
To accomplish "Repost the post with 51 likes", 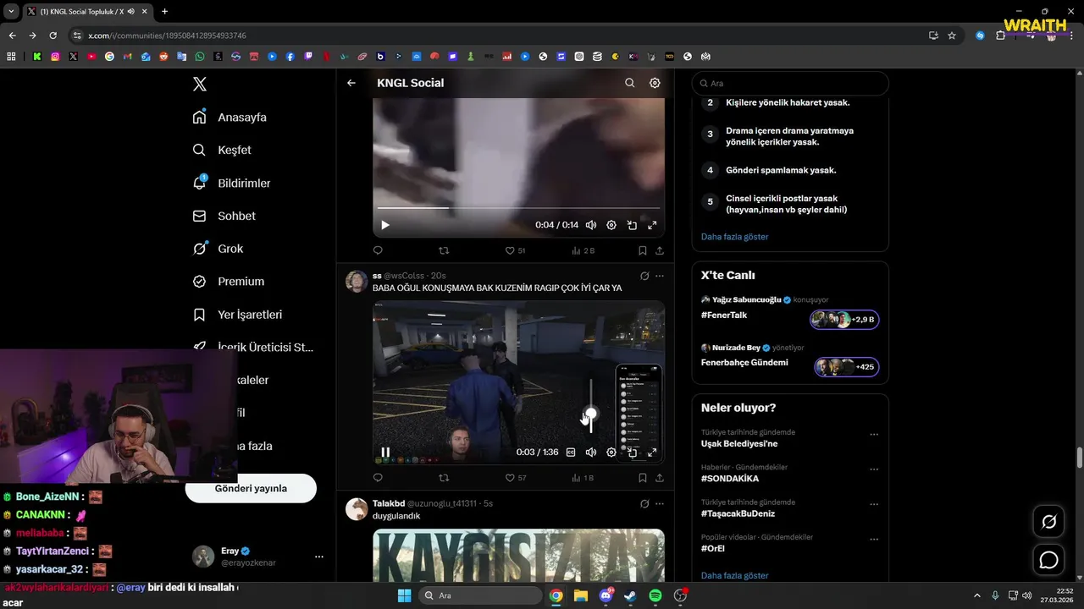I will click(x=444, y=250).
